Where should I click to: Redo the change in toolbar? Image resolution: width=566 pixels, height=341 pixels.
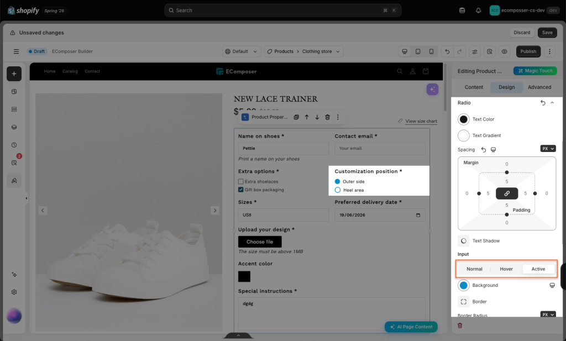tap(459, 51)
